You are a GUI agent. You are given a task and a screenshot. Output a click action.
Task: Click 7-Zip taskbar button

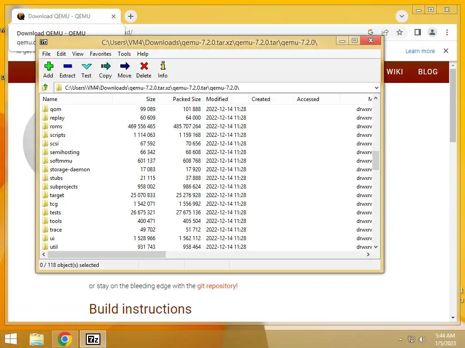(93, 339)
